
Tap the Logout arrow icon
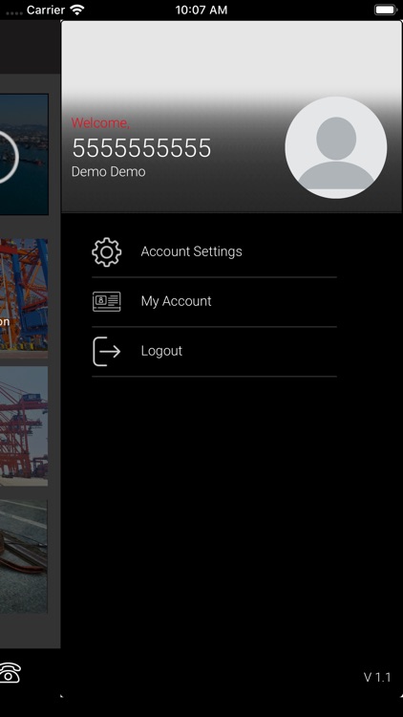click(x=106, y=351)
